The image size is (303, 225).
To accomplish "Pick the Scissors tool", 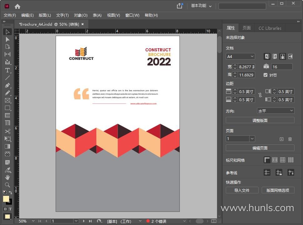I will pyautogui.click(x=8, y=131).
